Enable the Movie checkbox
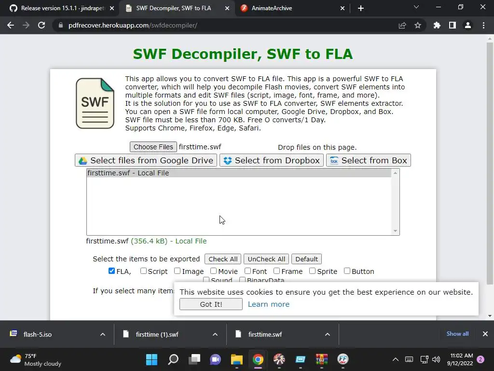This screenshot has height=371, width=494. click(x=214, y=271)
